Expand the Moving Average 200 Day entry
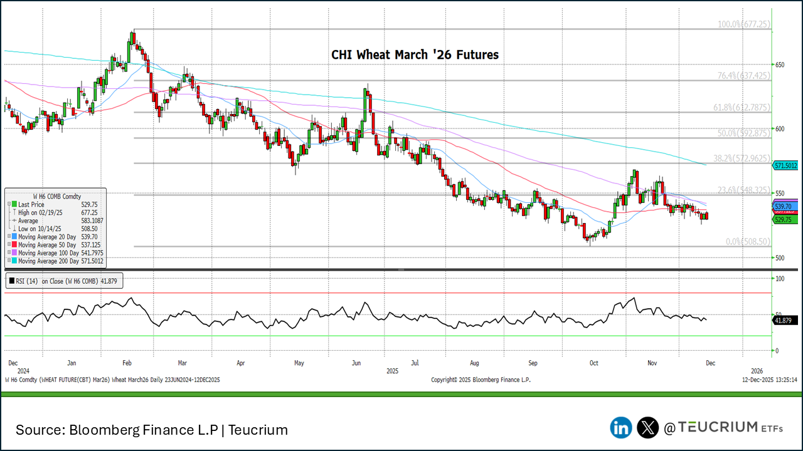This screenshot has height=451, width=803. 8,261
